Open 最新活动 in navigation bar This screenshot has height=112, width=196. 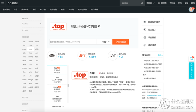point(6,10)
